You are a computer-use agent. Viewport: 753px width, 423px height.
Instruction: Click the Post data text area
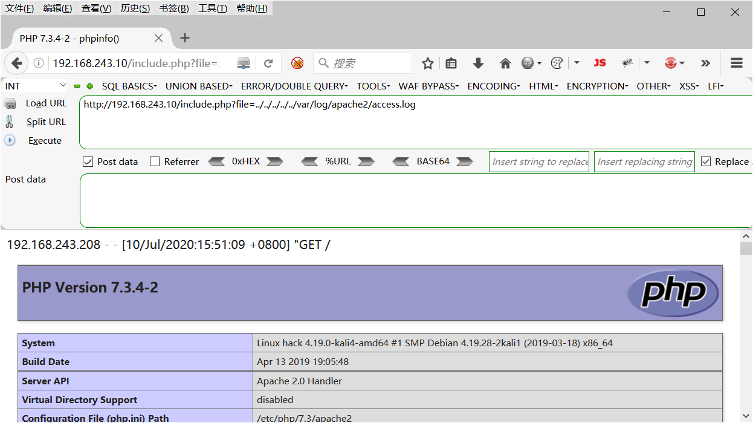(x=416, y=201)
